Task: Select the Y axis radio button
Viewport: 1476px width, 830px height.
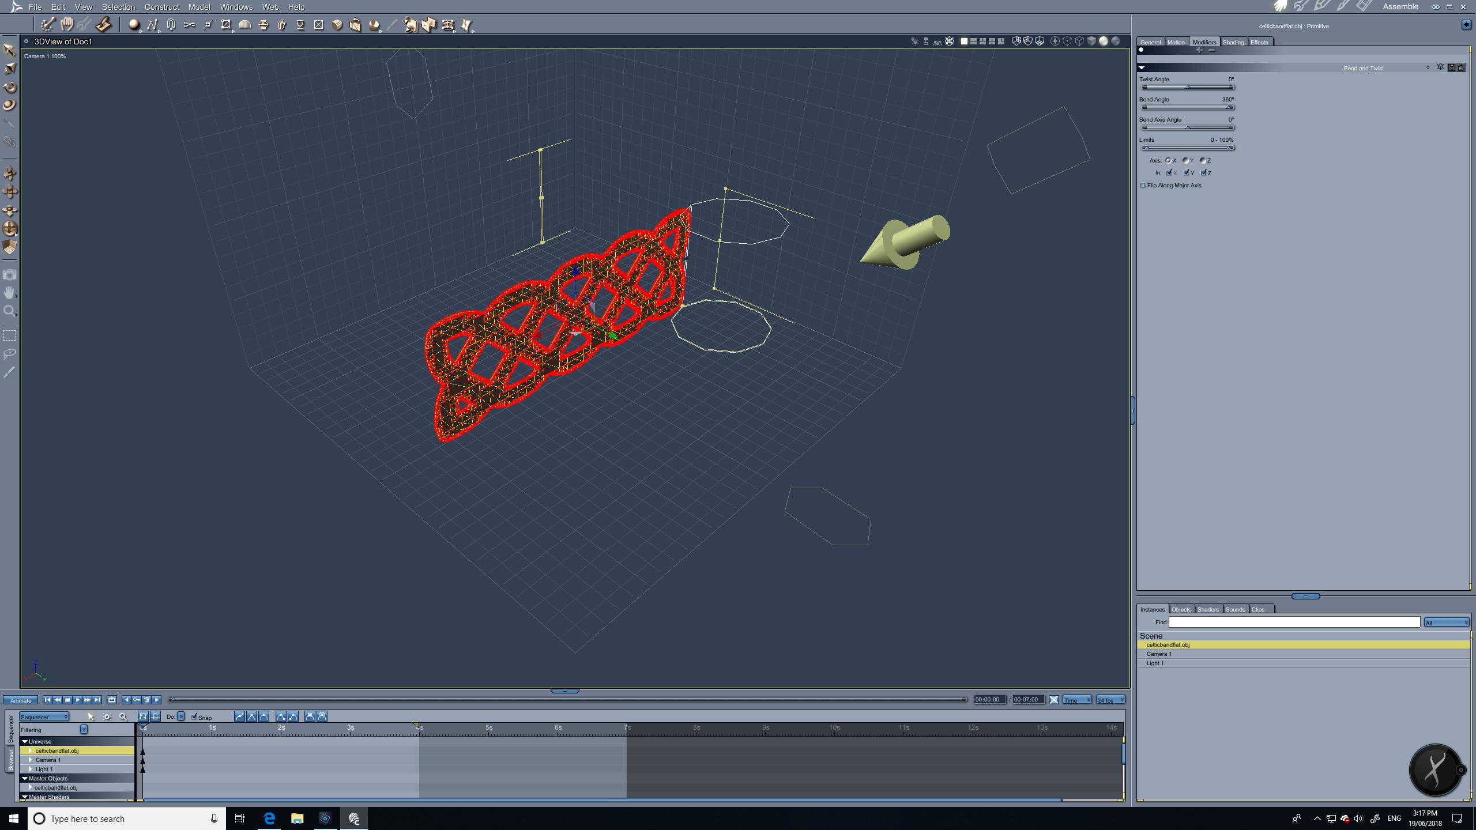Action: 1185,161
